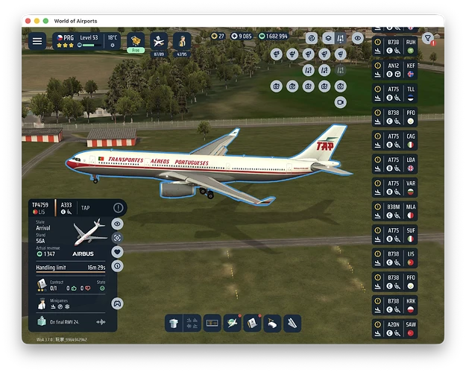This screenshot has width=466, height=372.
Task: Open the coin info button below the heart
Action: coord(117,266)
